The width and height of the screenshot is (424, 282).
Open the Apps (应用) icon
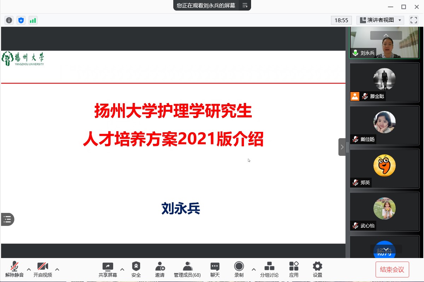pos(294,269)
